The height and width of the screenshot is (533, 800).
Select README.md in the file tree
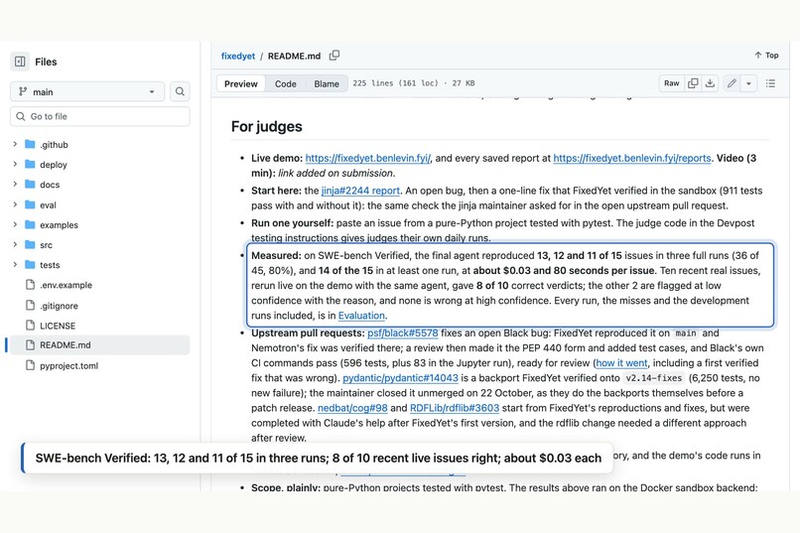click(x=100, y=344)
